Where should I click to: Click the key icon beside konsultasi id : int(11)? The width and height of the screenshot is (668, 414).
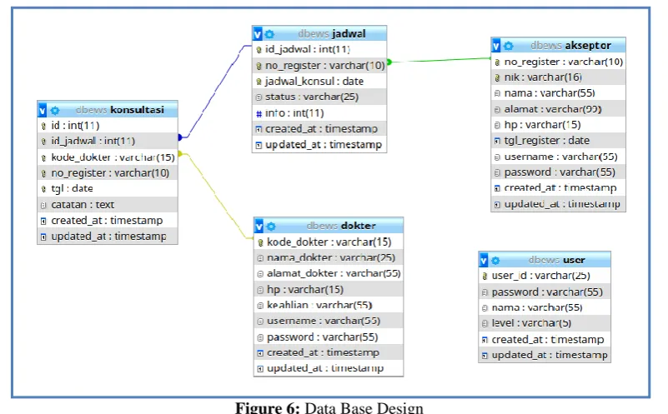(x=43, y=126)
